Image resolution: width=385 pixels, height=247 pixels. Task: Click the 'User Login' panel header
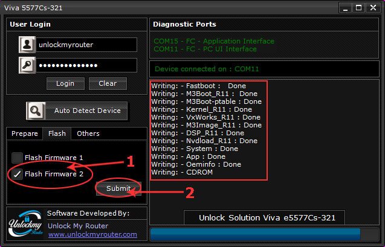point(30,24)
